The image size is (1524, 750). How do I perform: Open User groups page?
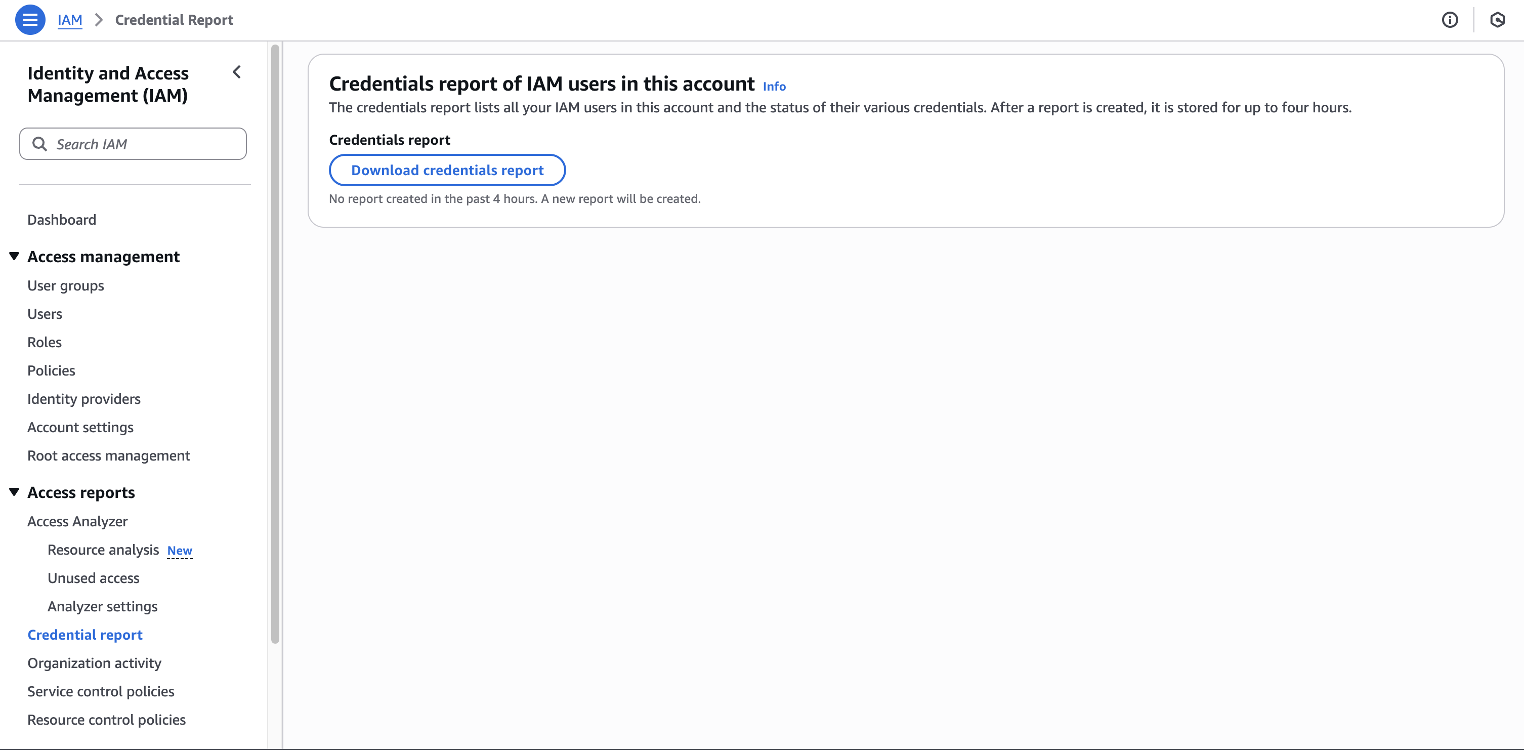pyautogui.click(x=66, y=285)
